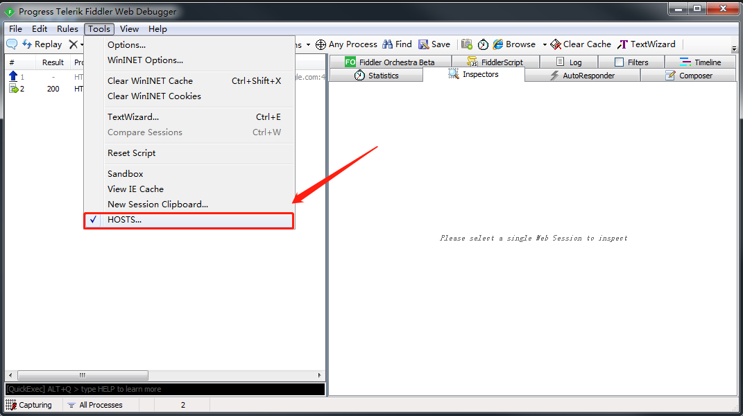This screenshot has width=743, height=416.
Task: Open the Edit menu
Action: [40, 29]
